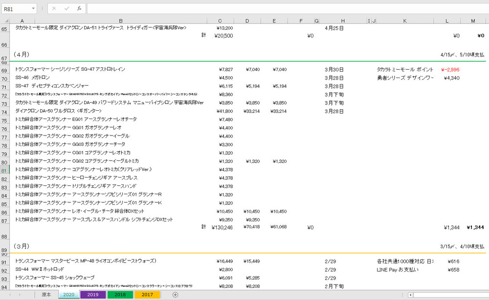Select the 4月25日 date cell
489x300 pixels.
[334, 28]
